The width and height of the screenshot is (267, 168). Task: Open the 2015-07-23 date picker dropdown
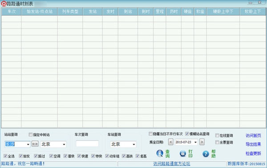click(195, 142)
